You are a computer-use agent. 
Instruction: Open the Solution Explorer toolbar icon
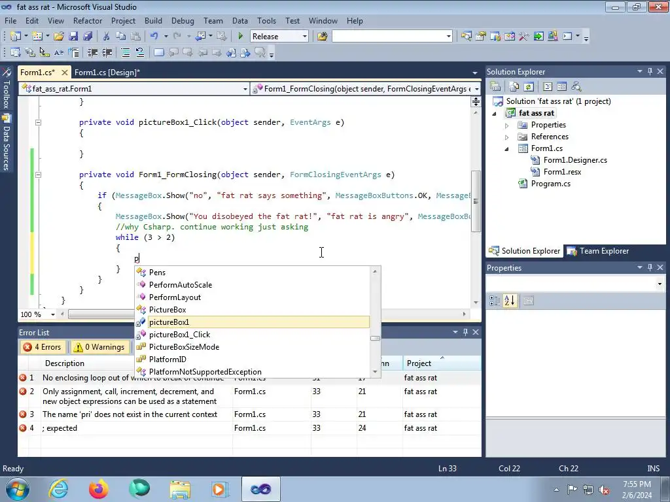tap(466, 37)
